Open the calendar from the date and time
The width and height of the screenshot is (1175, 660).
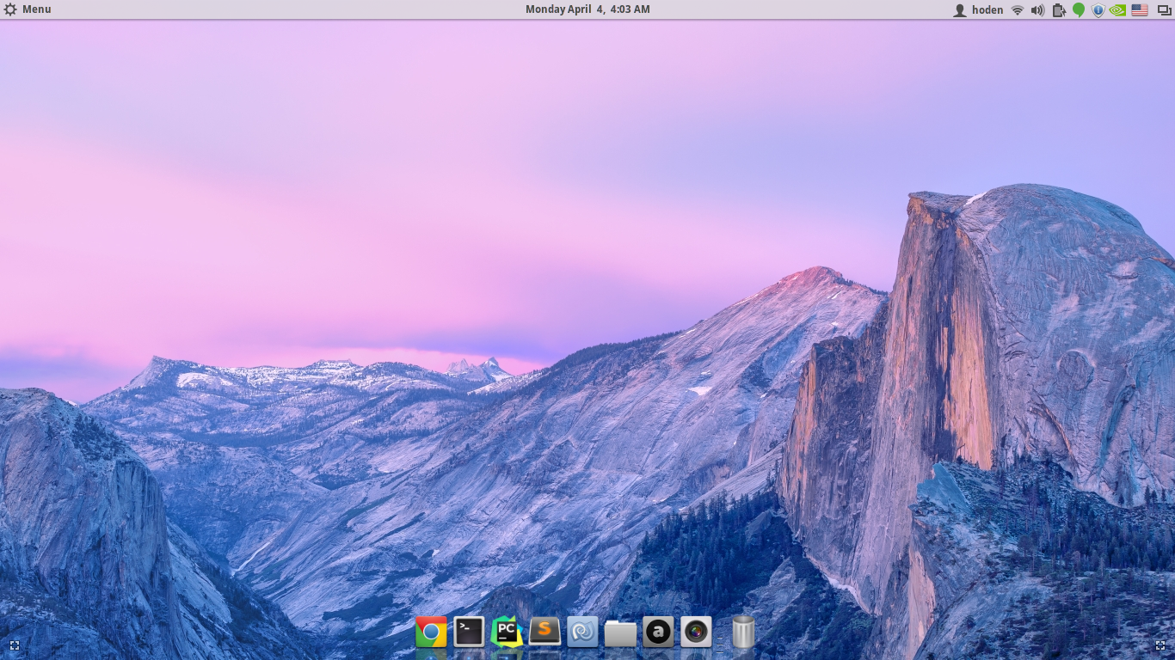(x=587, y=9)
